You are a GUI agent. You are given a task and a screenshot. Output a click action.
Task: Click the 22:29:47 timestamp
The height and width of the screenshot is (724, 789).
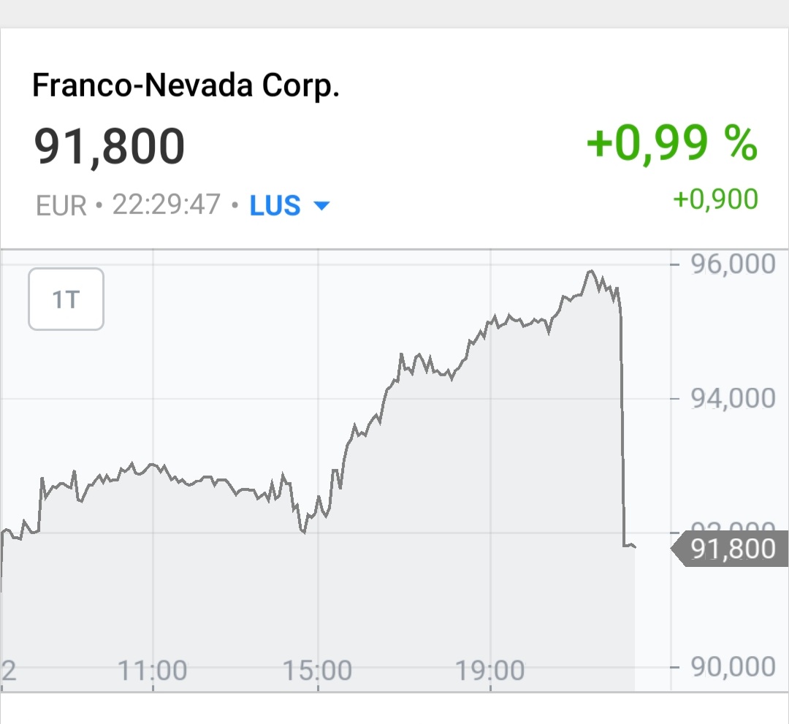167,205
